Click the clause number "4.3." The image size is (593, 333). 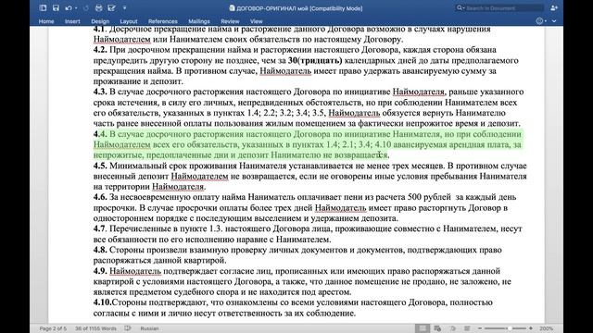tap(100, 92)
